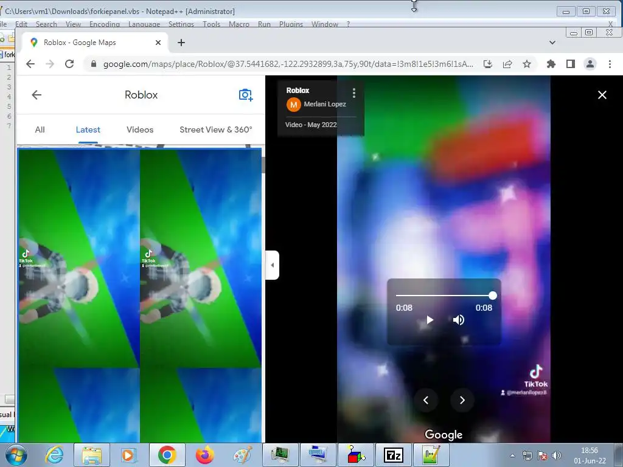This screenshot has height=467, width=623.
Task: Open the share page icon in the address bar
Action: click(x=507, y=64)
